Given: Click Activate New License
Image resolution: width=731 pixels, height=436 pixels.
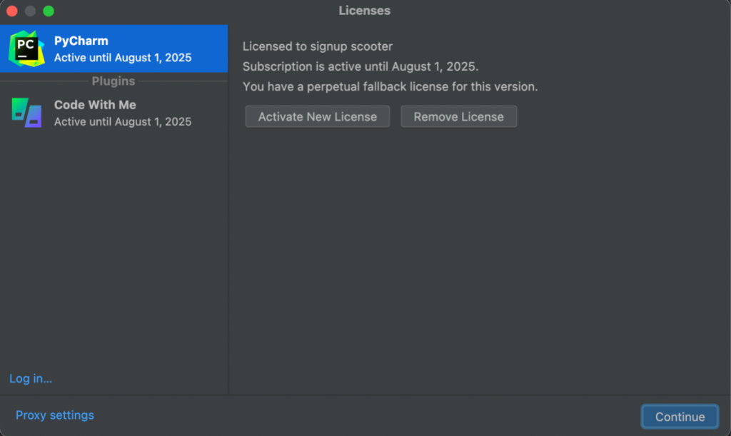Looking at the screenshot, I should [317, 116].
